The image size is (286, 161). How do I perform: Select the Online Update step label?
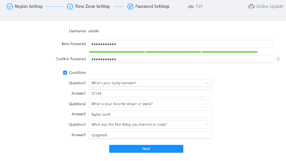point(270,6)
